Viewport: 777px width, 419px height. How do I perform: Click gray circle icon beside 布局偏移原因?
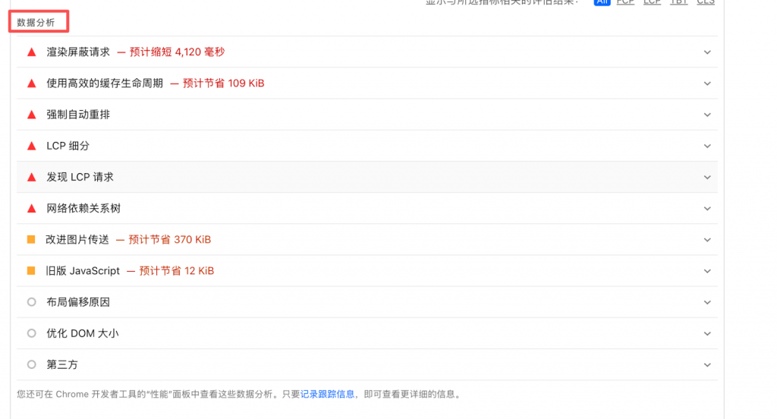(31, 302)
